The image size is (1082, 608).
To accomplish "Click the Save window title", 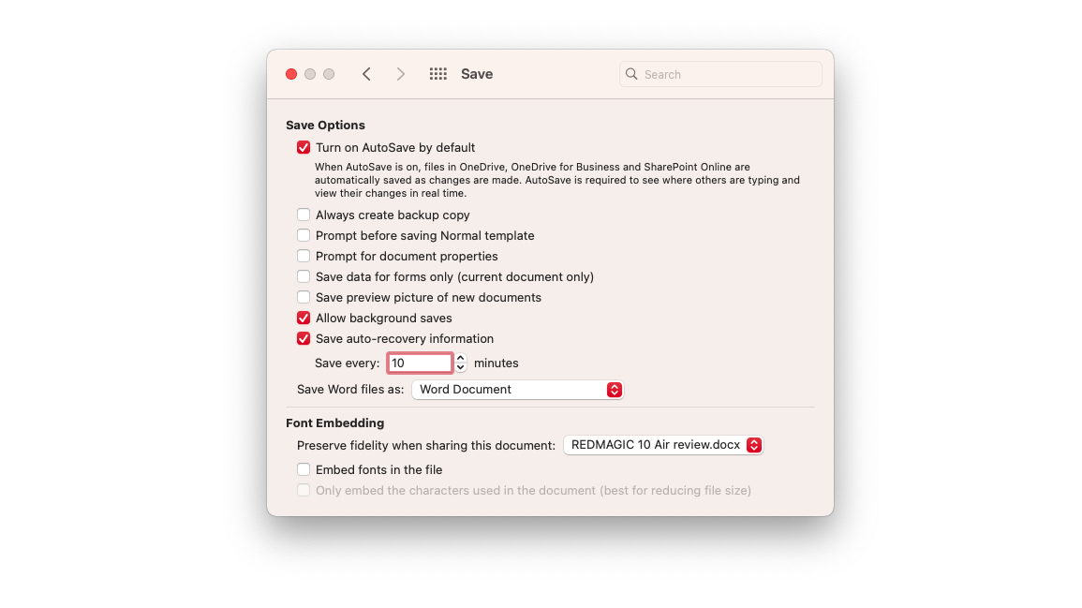I will click(x=477, y=74).
